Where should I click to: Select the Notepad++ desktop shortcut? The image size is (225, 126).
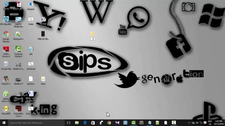18,36
